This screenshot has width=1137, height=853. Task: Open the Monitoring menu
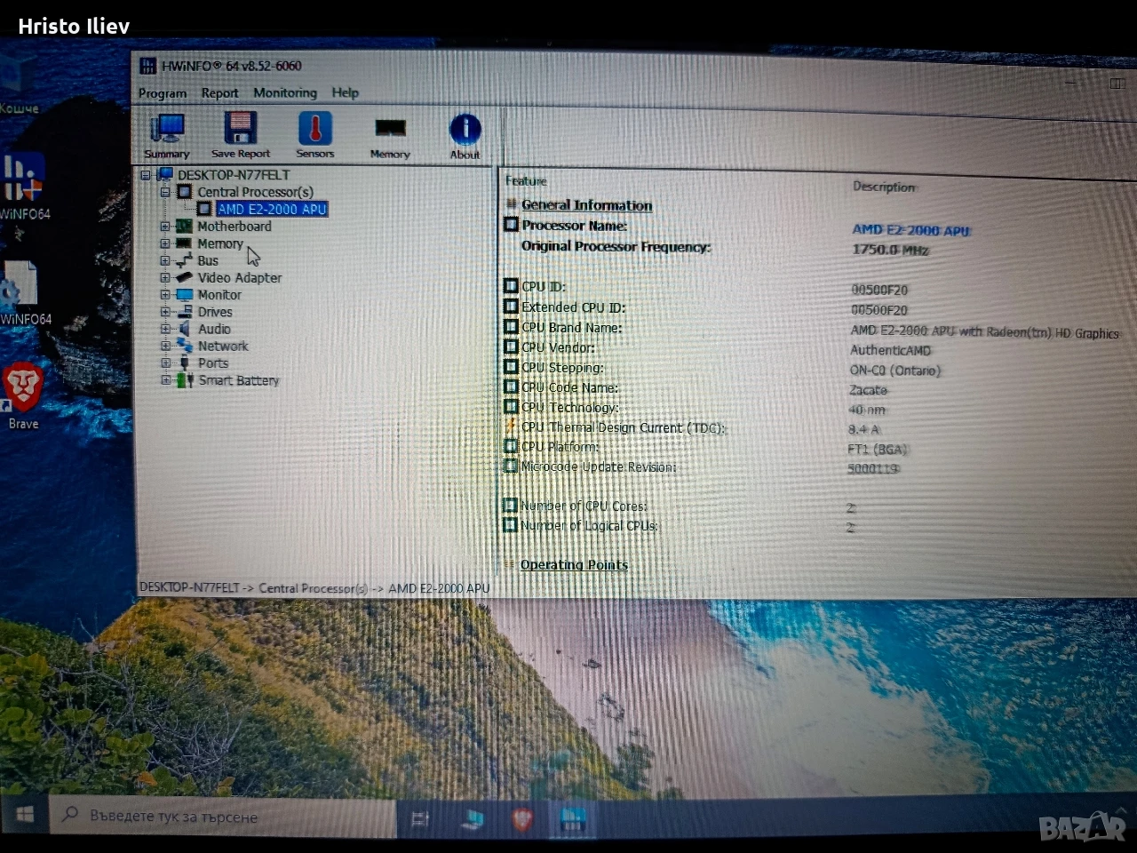[x=285, y=92]
